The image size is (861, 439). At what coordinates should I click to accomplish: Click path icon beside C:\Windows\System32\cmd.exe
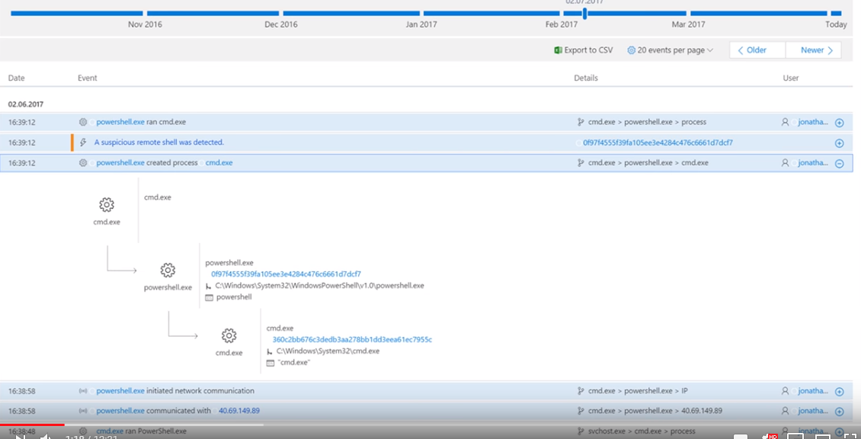click(x=270, y=351)
